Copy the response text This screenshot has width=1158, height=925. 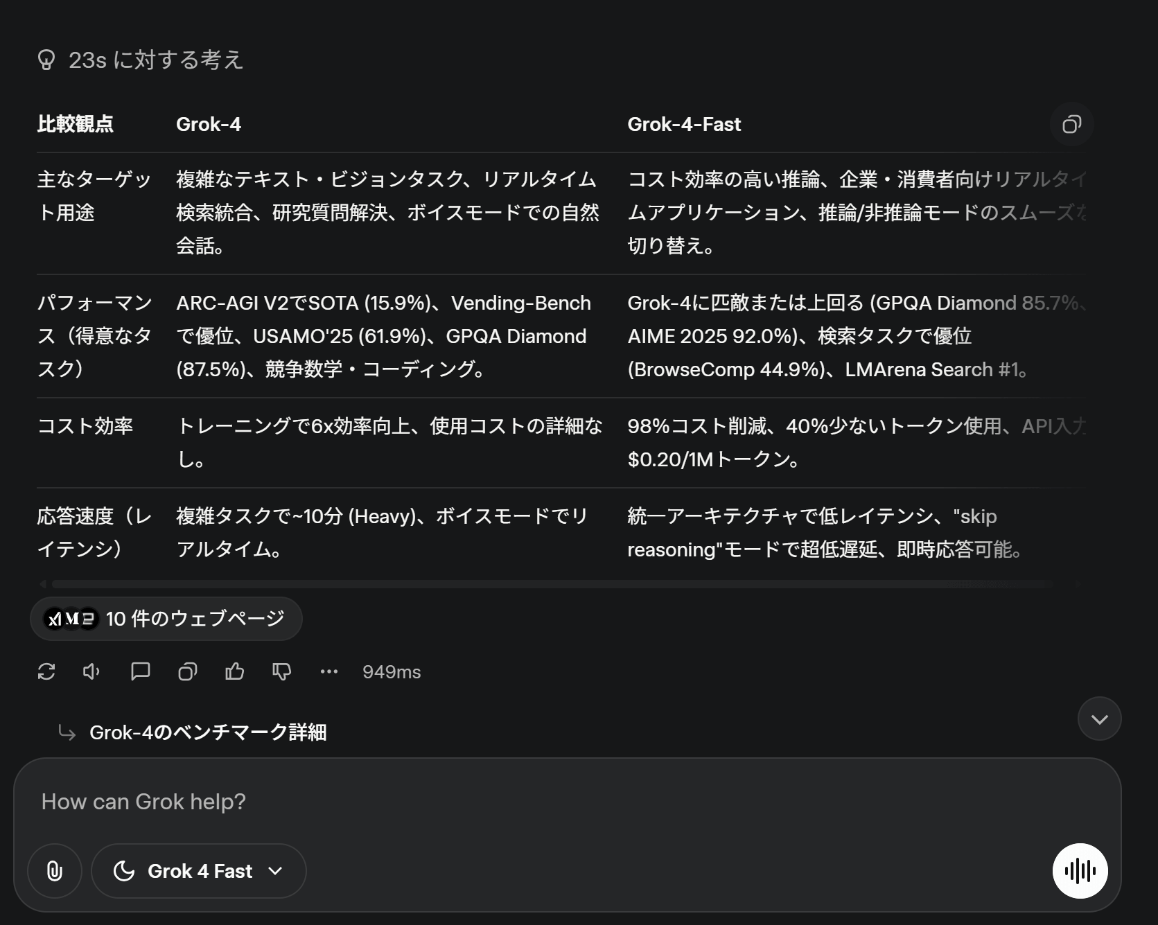187,671
